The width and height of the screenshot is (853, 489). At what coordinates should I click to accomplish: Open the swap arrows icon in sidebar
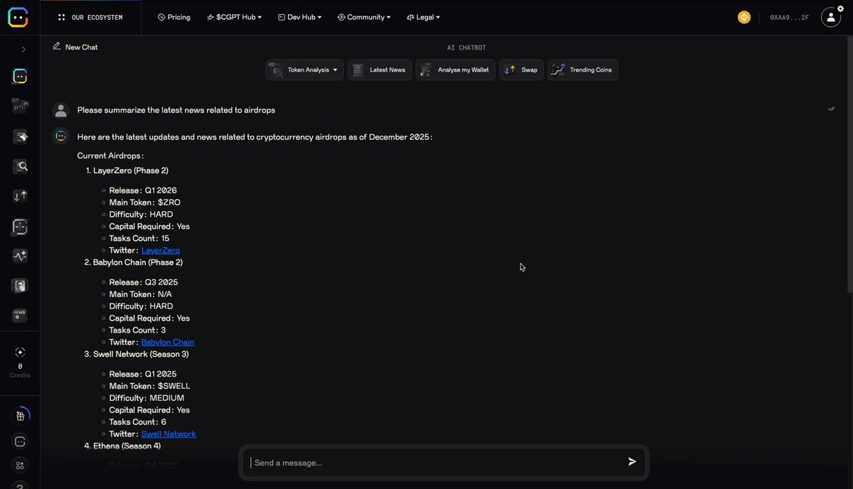tap(20, 196)
